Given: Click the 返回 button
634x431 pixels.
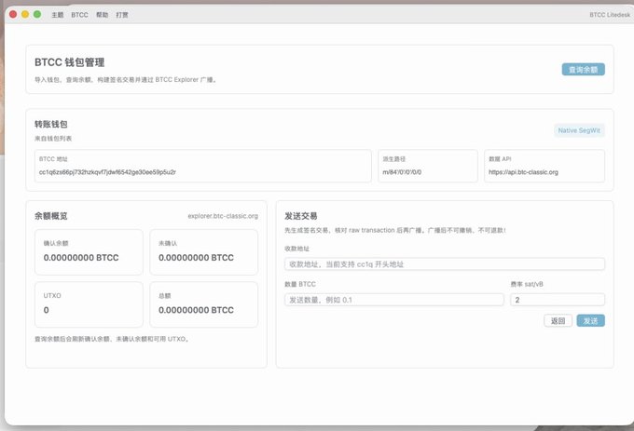Looking at the screenshot, I should pyautogui.click(x=558, y=321).
